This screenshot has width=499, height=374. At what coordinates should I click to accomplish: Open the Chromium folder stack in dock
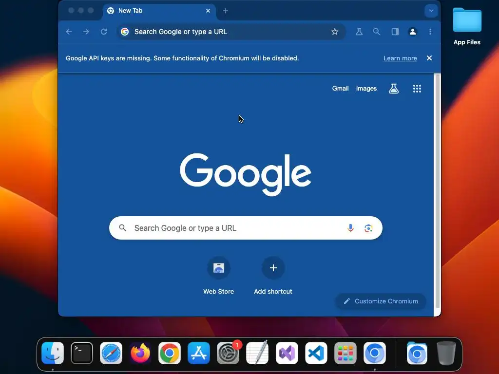click(x=417, y=353)
